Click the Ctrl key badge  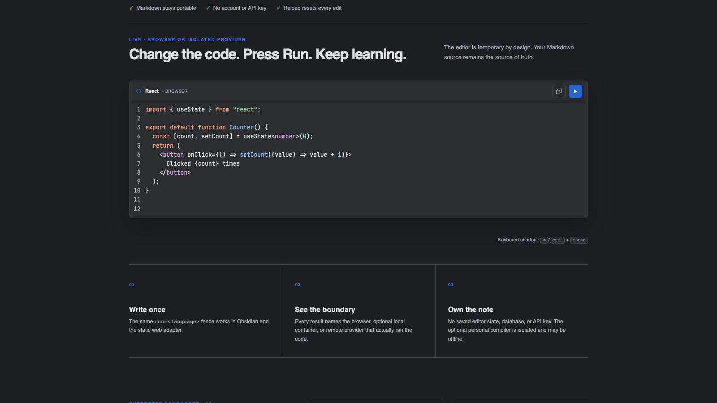tap(557, 240)
